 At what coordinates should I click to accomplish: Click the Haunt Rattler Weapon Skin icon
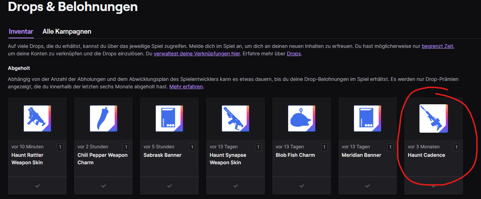click(x=37, y=118)
